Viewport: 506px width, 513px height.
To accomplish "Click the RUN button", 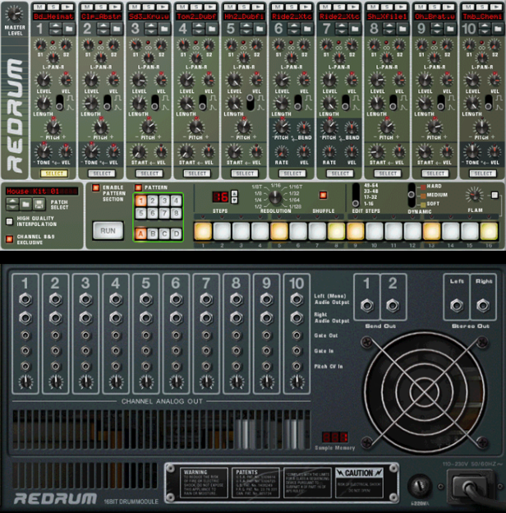I will pyautogui.click(x=108, y=231).
